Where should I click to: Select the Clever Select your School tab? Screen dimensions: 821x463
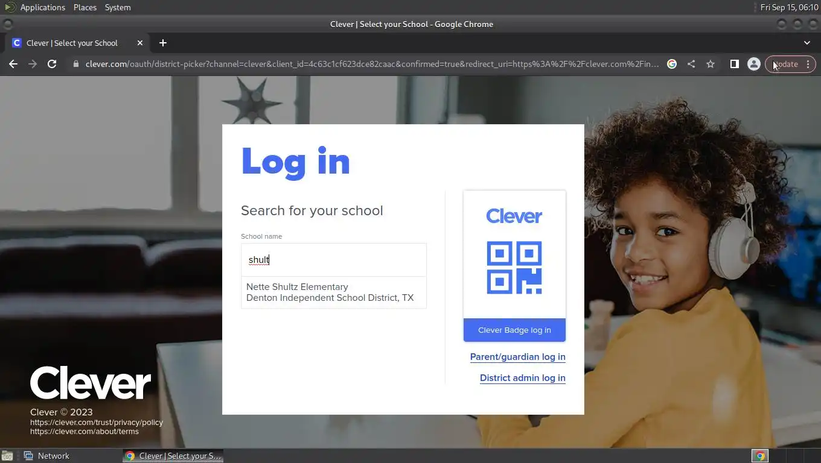(x=77, y=43)
